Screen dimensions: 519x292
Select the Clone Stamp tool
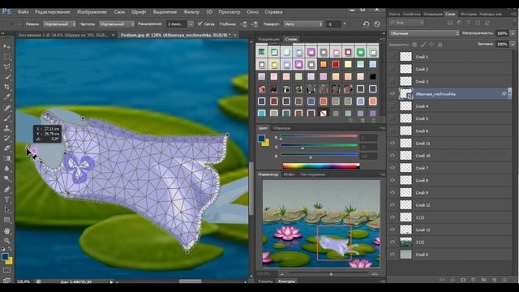[6, 128]
